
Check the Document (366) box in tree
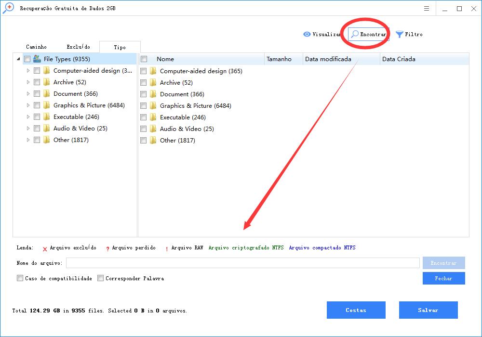click(37, 94)
